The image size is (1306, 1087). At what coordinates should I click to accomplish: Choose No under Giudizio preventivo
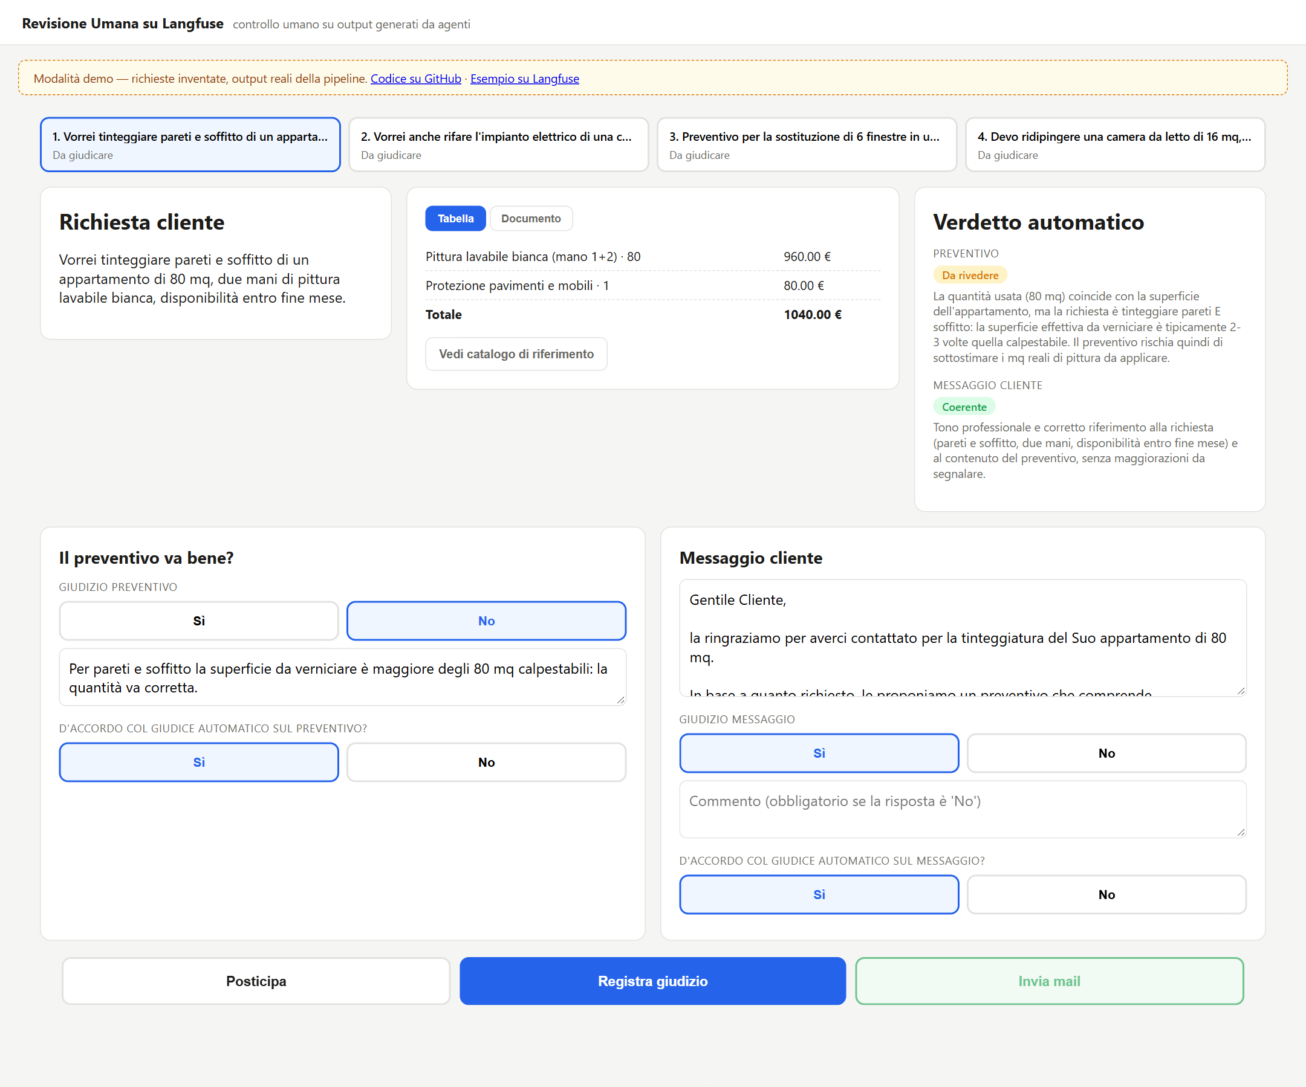pyautogui.click(x=486, y=621)
